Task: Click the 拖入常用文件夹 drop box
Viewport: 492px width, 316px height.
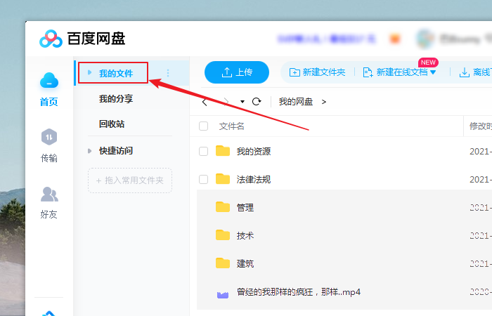Action: click(x=130, y=180)
